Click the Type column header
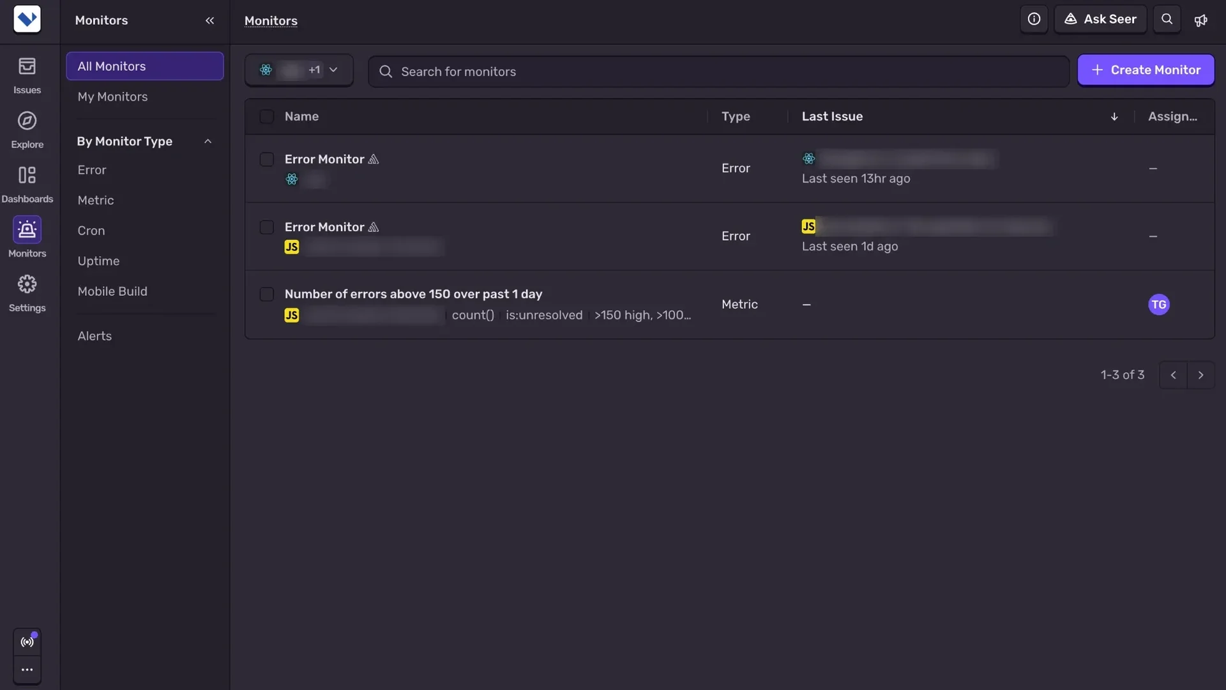This screenshot has width=1226, height=690. [736, 116]
